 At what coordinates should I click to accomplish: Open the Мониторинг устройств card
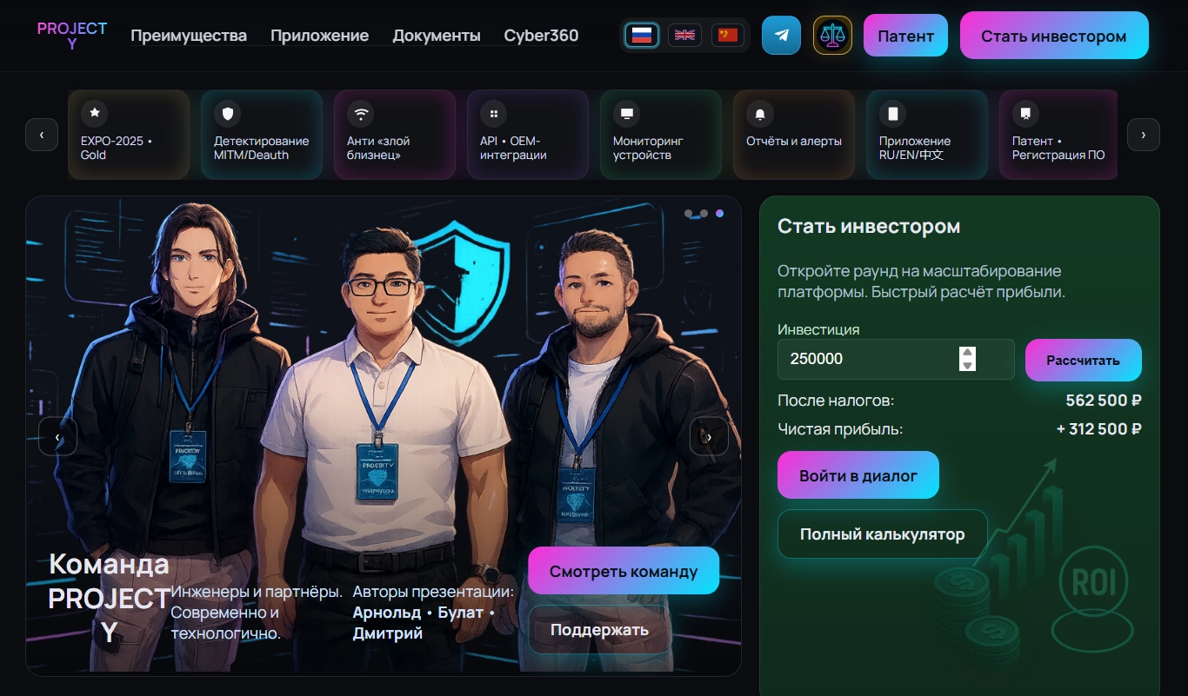click(x=661, y=135)
